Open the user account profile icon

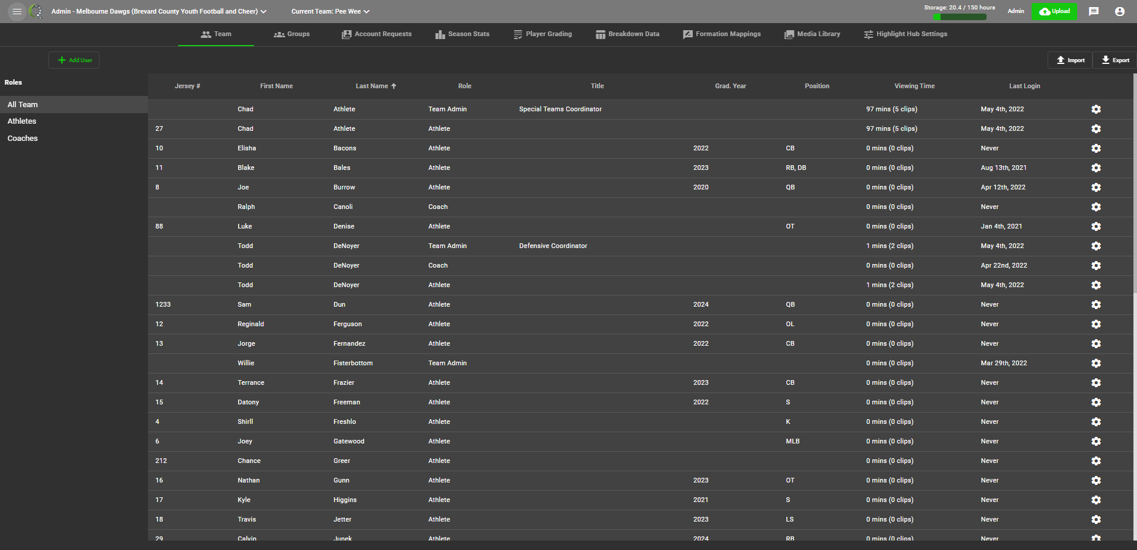(1119, 11)
